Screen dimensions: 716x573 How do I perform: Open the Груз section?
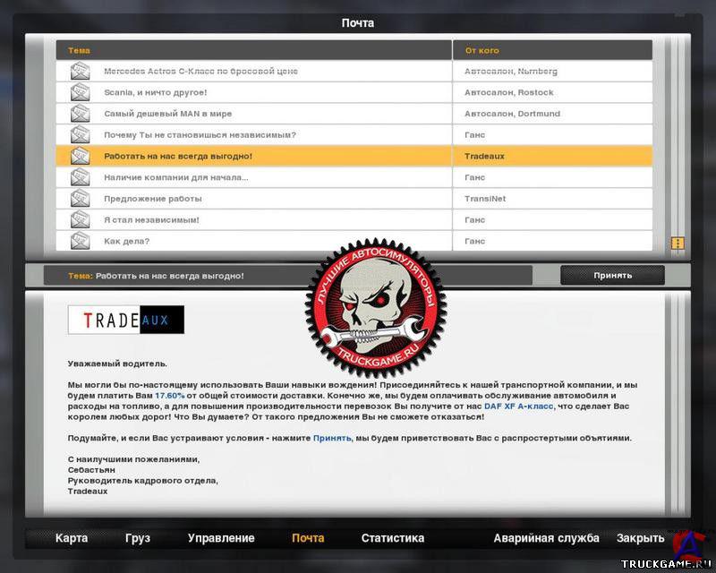138,538
